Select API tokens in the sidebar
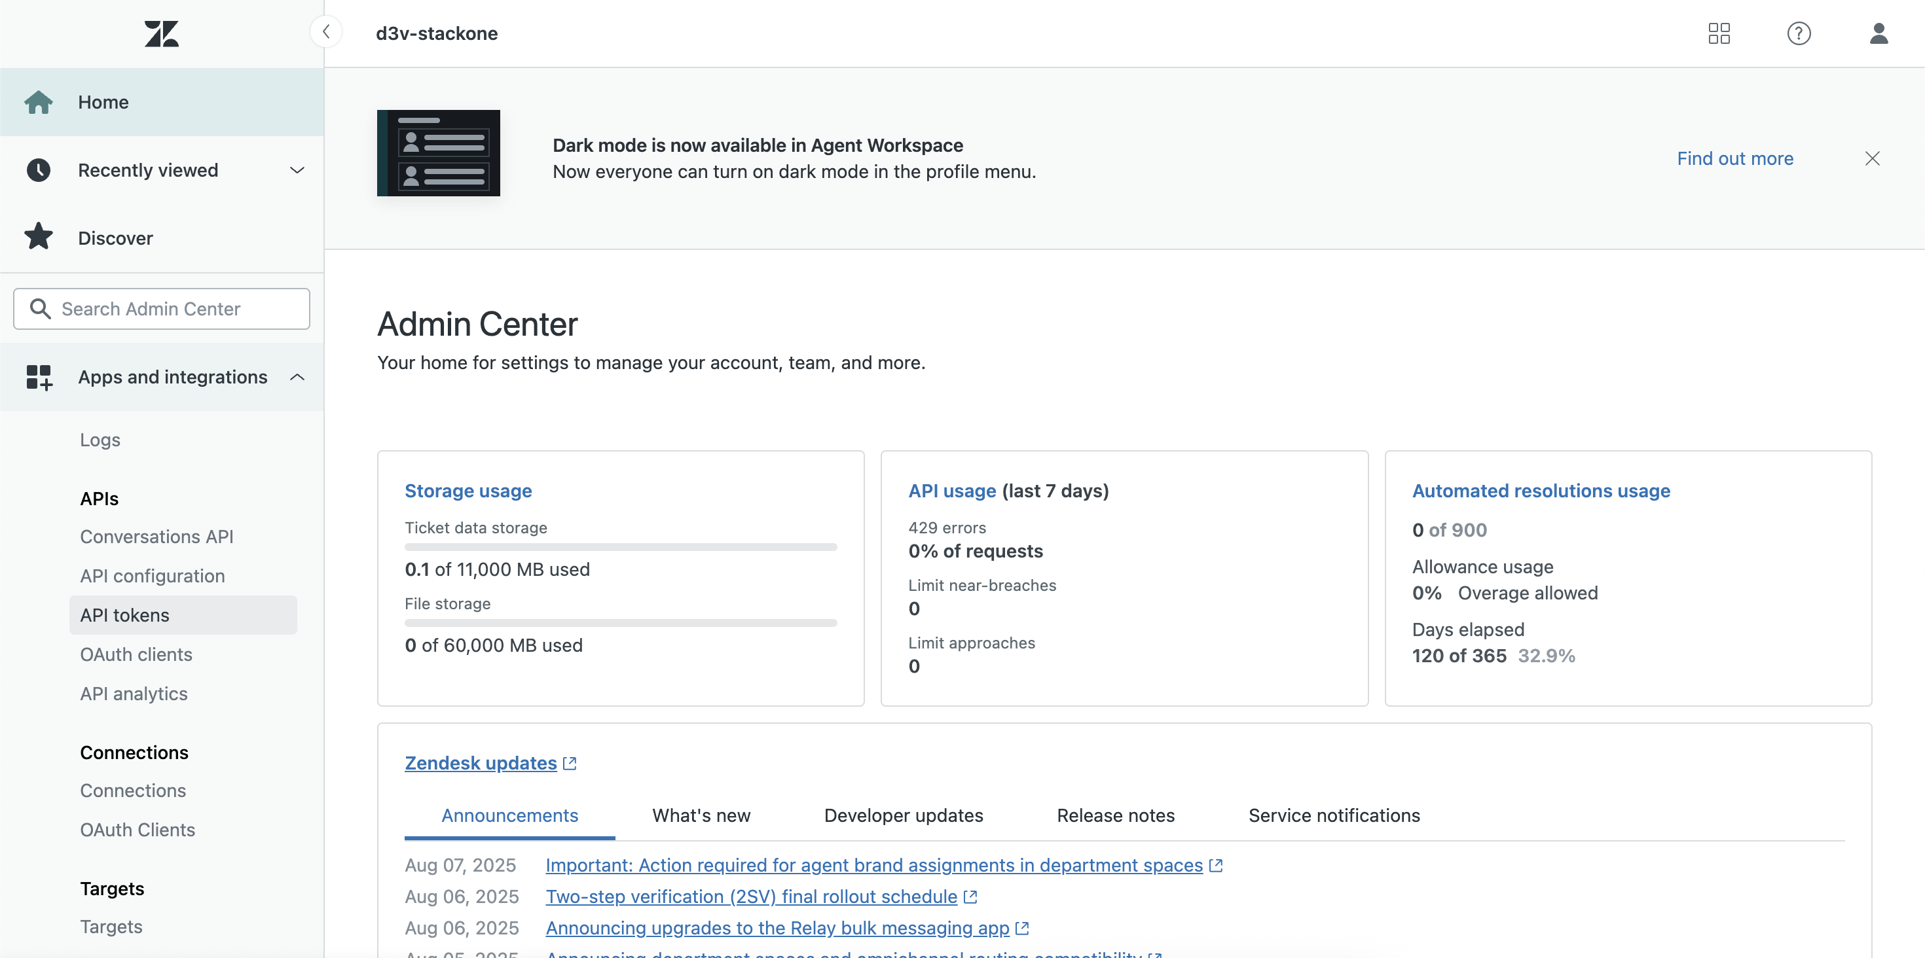The width and height of the screenshot is (1925, 958). click(124, 614)
